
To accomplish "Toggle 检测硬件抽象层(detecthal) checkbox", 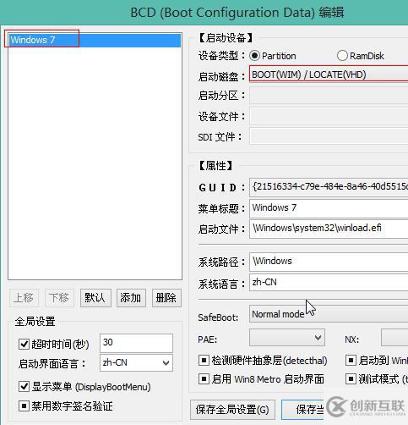I will (x=204, y=361).
